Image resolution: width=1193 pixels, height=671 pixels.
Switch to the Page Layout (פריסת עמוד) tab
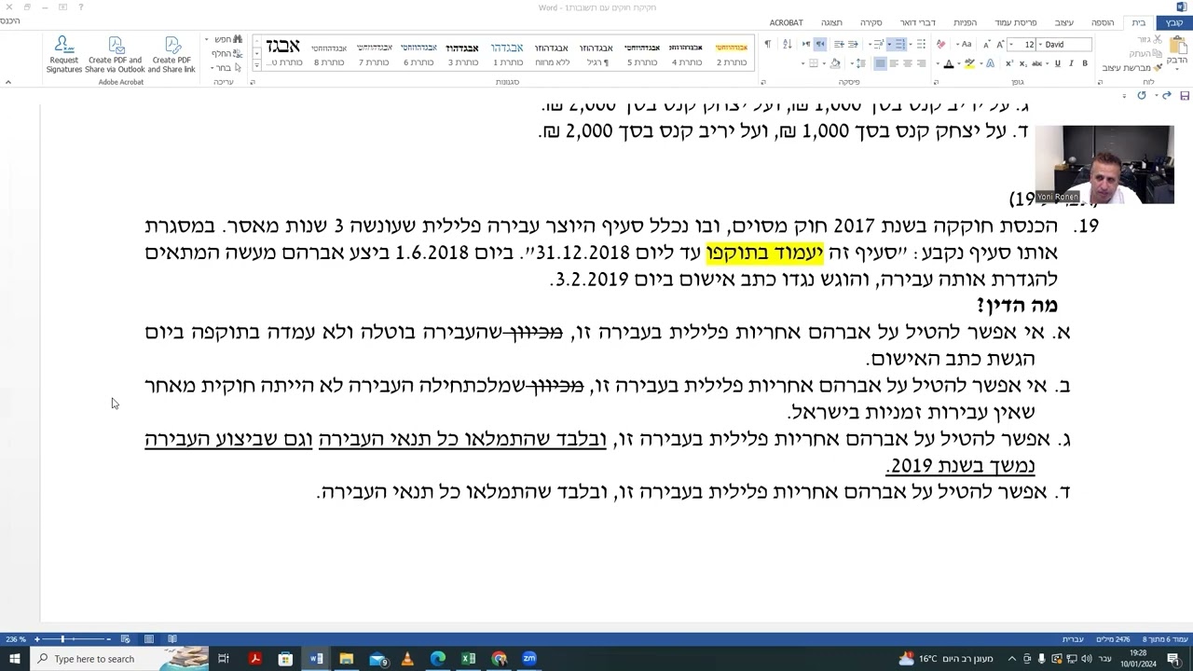click(1015, 22)
